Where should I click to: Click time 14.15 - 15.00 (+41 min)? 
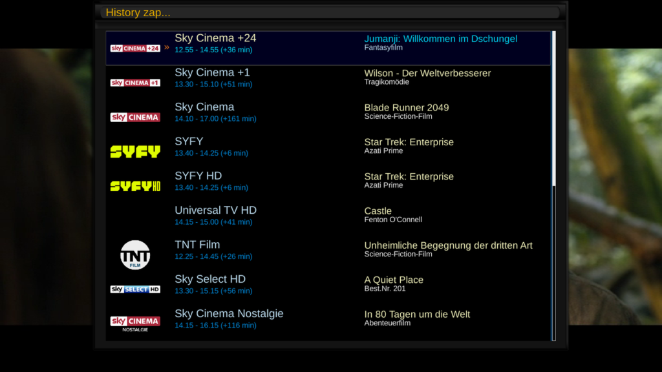[x=213, y=222]
